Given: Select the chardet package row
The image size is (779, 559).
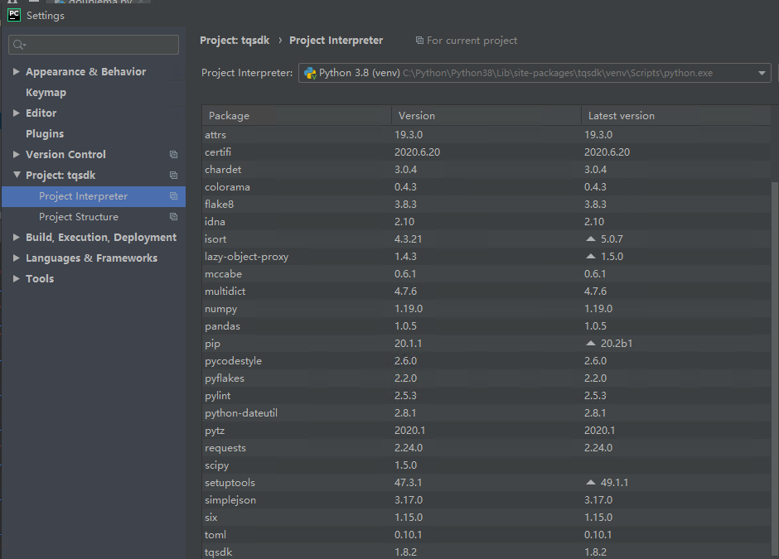Looking at the screenshot, I should click(x=486, y=169).
